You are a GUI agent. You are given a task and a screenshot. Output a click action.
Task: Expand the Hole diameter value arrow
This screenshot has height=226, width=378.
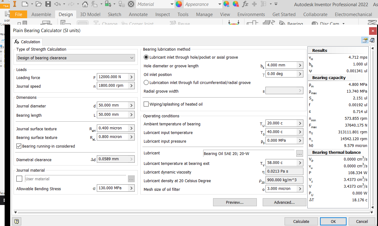[x=300, y=65]
